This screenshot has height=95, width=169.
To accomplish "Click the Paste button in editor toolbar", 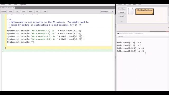I will coord(31,12).
